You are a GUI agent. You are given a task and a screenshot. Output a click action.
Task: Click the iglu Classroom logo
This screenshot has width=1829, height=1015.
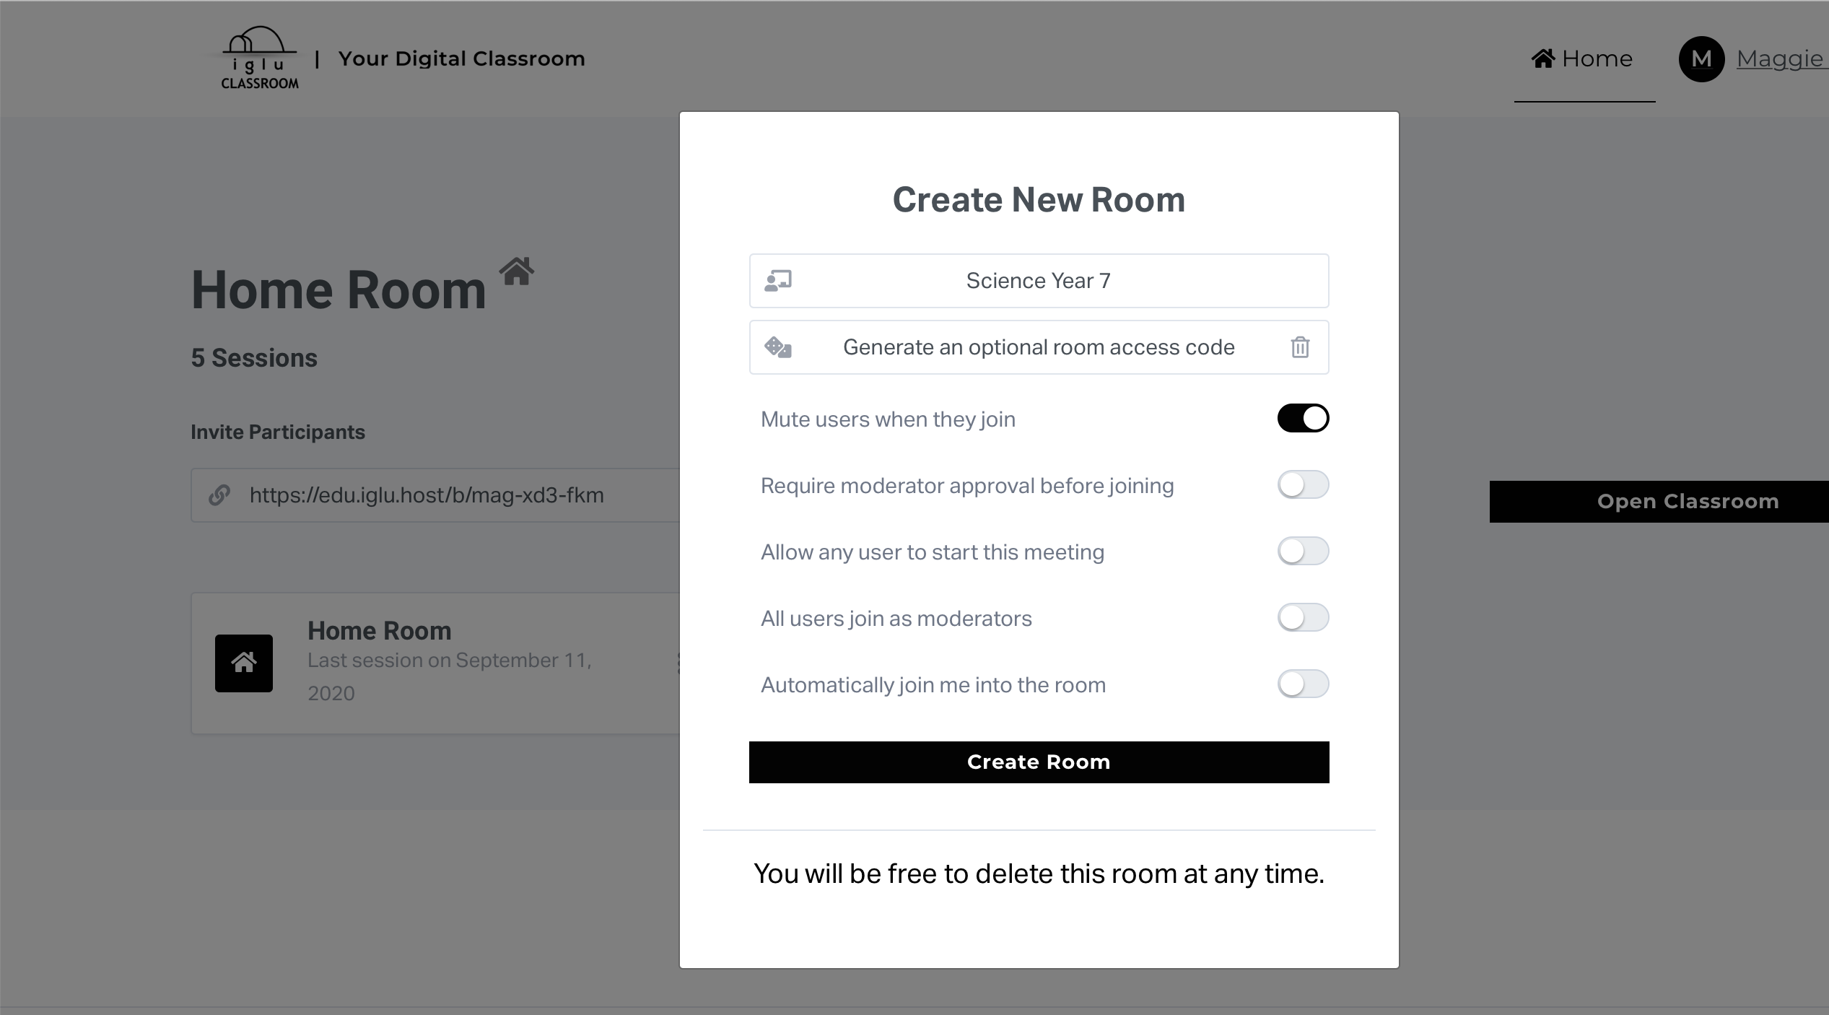click(259, 58)
